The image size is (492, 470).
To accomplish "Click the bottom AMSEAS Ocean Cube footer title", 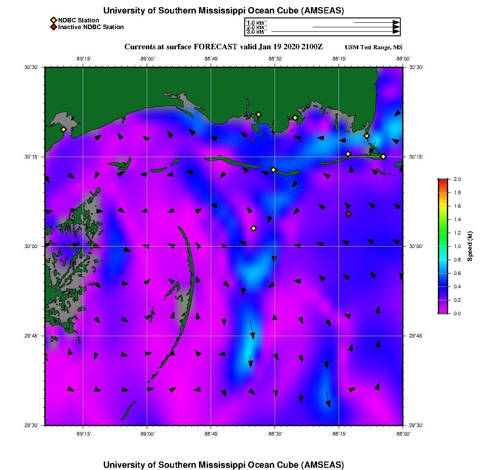I will [x=224, y=464].
